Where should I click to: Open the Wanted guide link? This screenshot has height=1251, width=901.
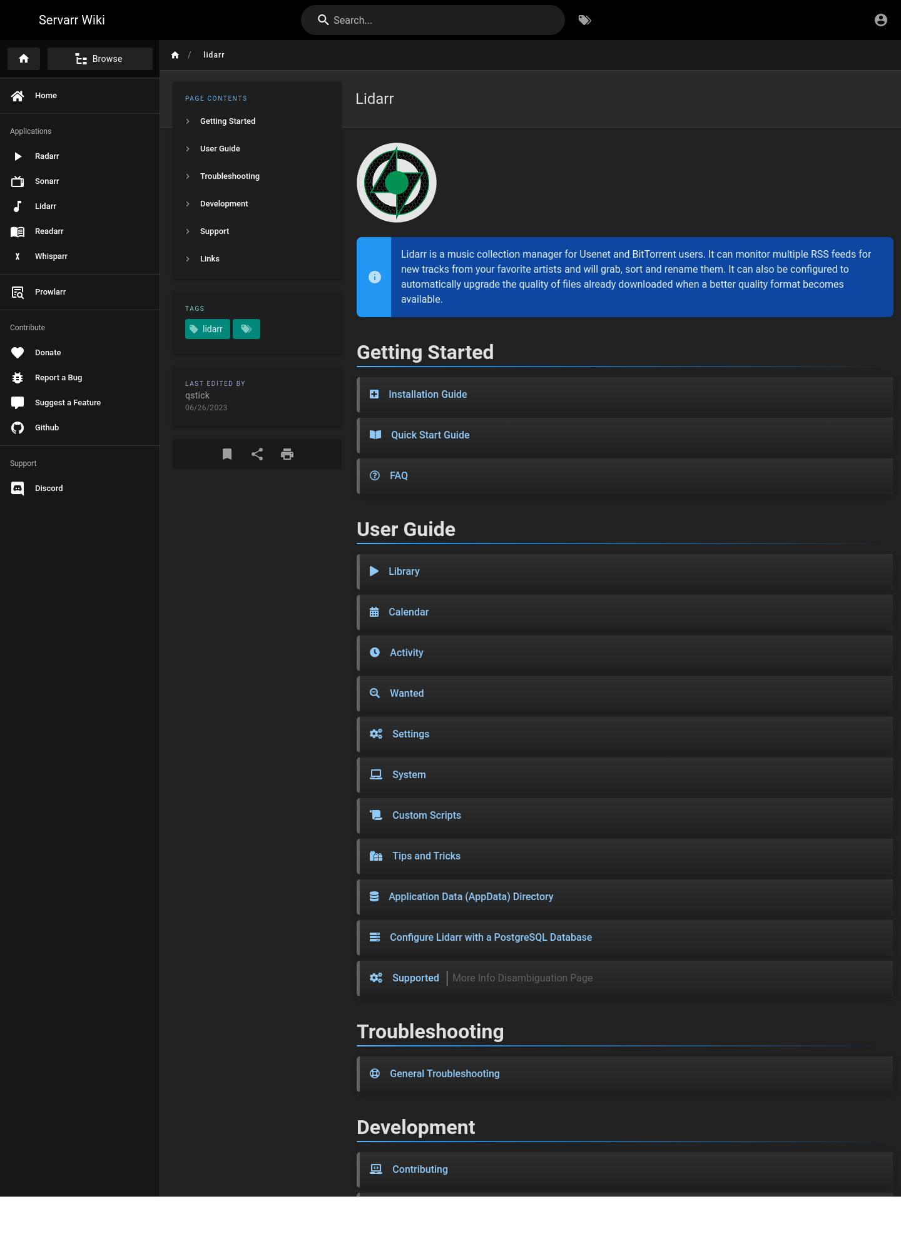point(407,694)
